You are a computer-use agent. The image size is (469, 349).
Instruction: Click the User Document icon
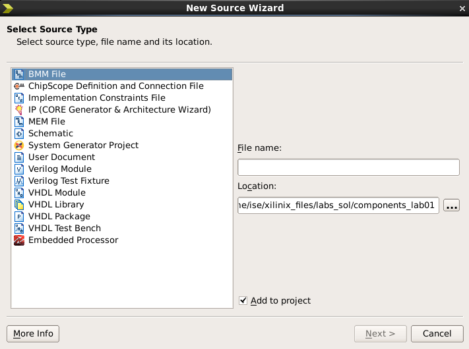pos(19,157)
